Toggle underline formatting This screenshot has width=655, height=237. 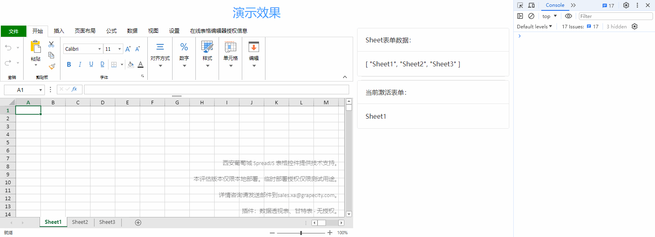tap(91, 64)
